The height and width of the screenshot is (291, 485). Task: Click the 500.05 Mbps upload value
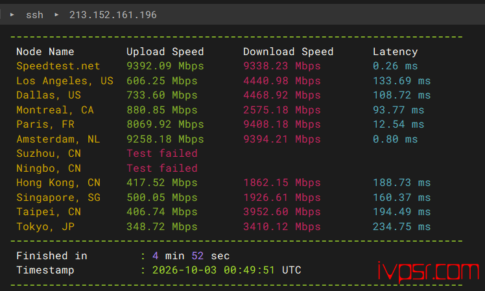point(162,198)
